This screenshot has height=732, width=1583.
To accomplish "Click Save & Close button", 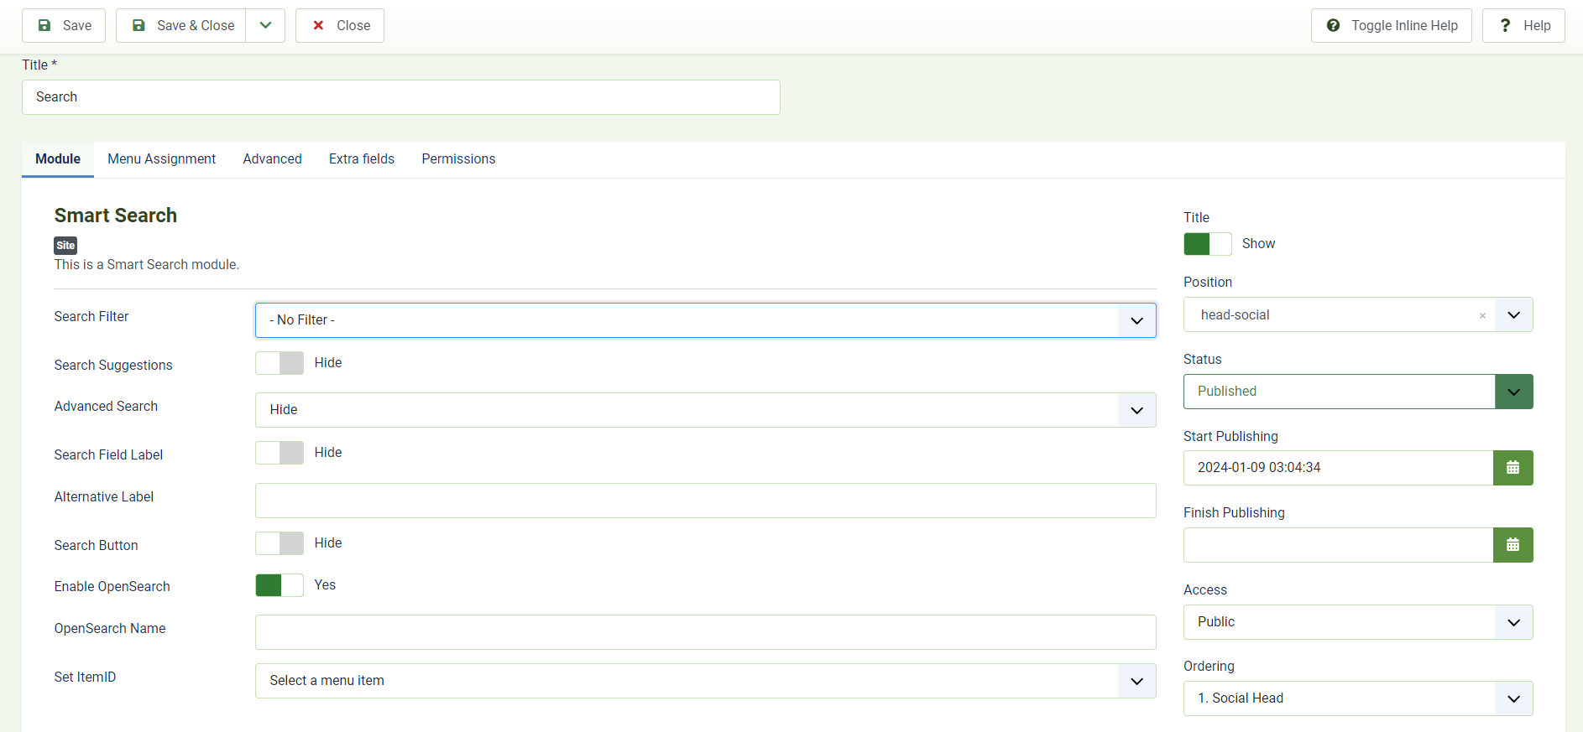I will click(x=181, y=26).
